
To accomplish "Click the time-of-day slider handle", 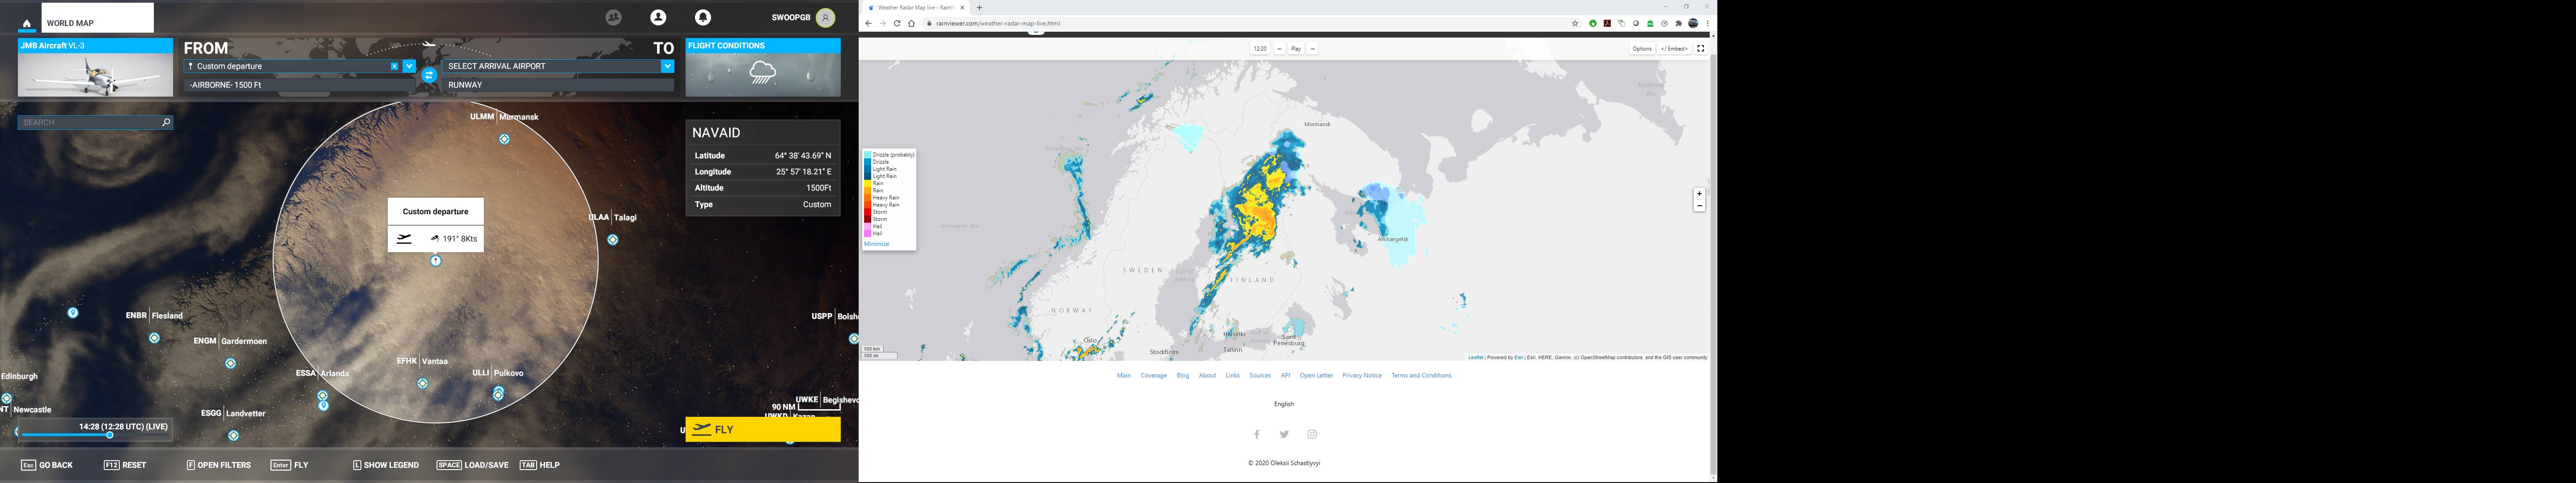I will [109, 435].
